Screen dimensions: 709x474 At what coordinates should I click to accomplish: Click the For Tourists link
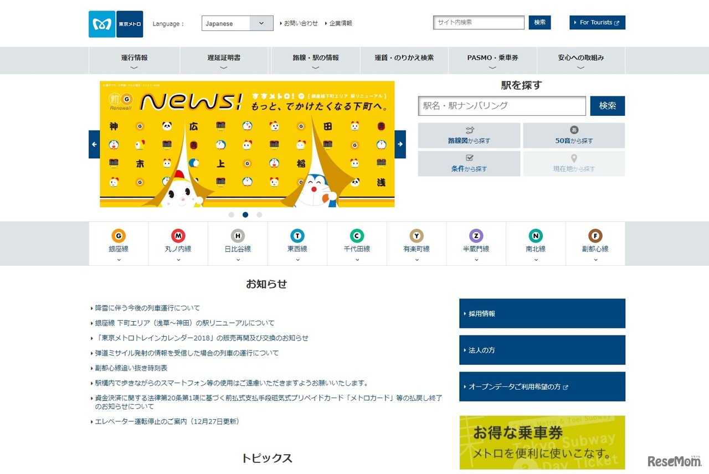597,23
